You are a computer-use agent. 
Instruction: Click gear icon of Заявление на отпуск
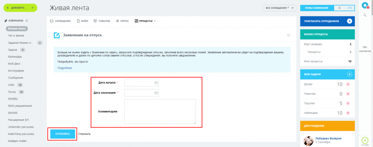pos(288,35)
